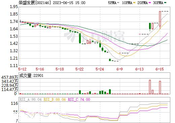The image size is (175, 123).
Task: Click the 6-9 date label
Action: (119, 69)
